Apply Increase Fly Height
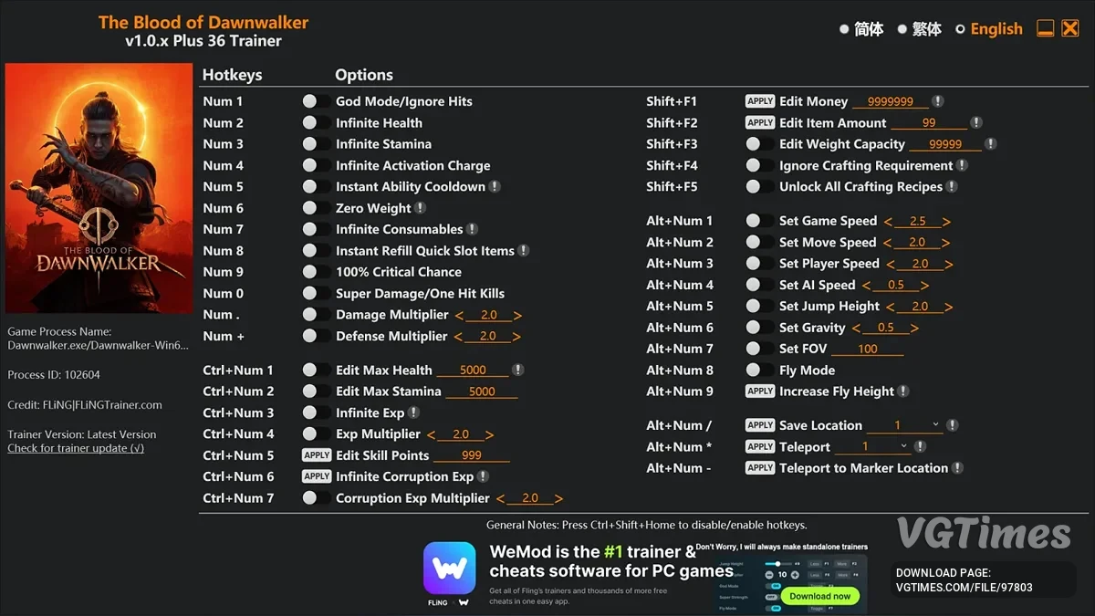1095x616 pixels. click(760, 391)
